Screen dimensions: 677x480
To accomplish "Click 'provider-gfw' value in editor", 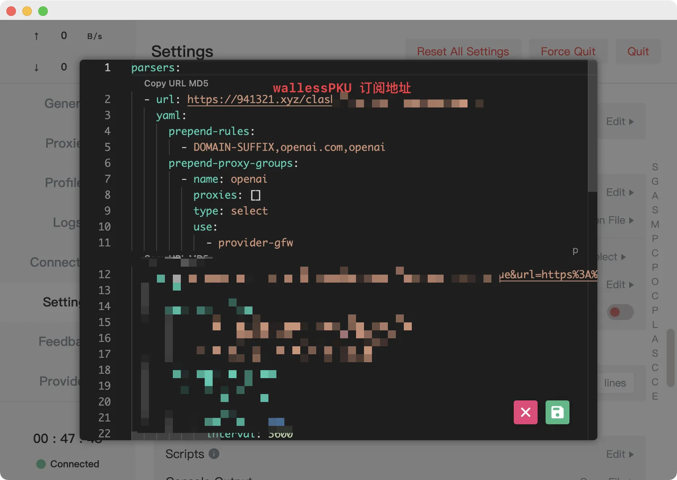I will coord(255,243).
